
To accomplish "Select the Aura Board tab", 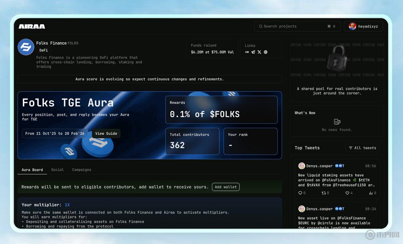I will pyautogui.click(x=32, y=170).
